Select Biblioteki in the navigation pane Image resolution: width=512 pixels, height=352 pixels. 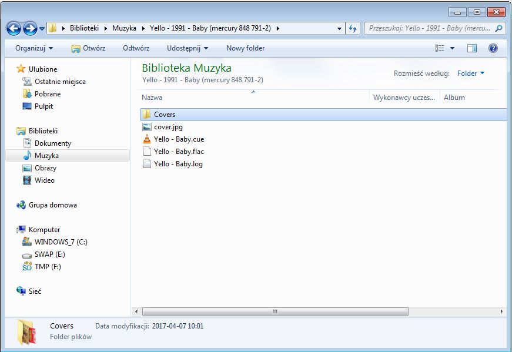click(43, 130)
